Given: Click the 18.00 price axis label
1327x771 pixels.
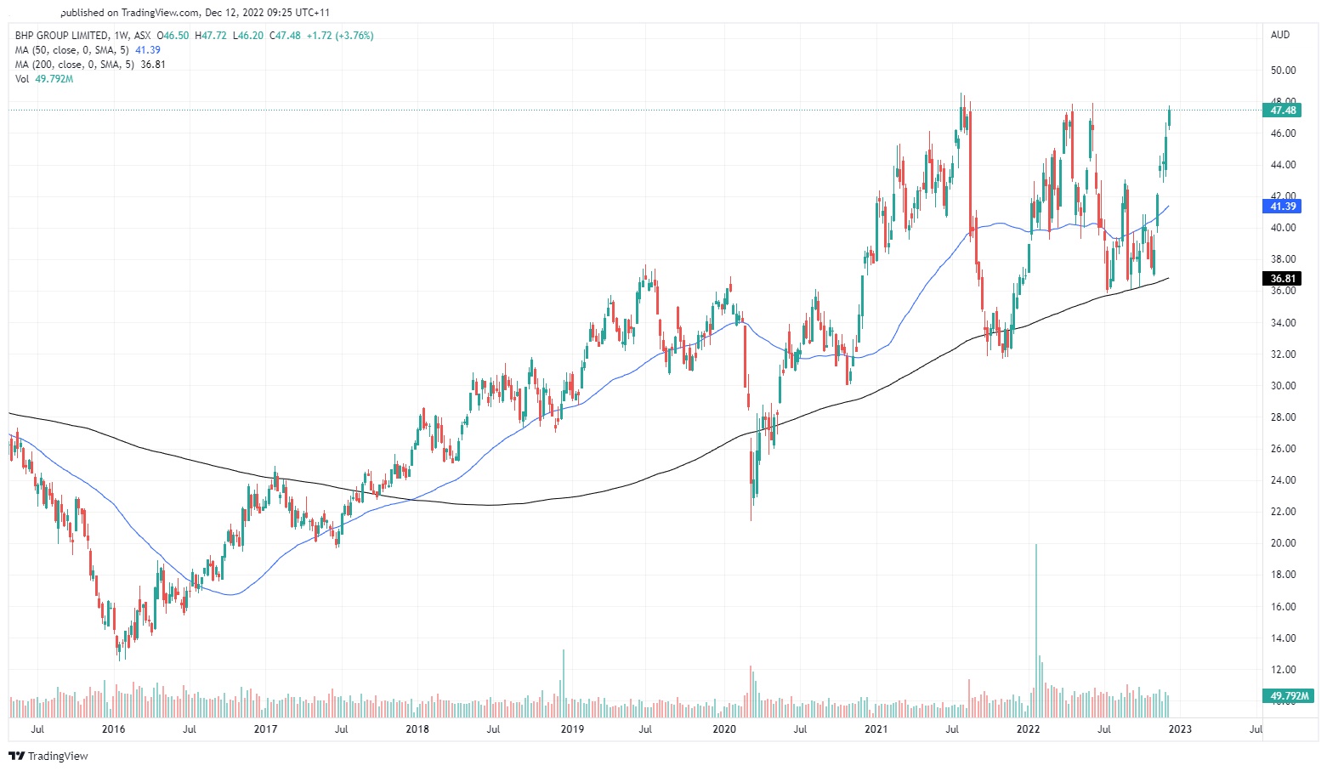Looking at the screenshot, I should click(x=1284, y=575).
